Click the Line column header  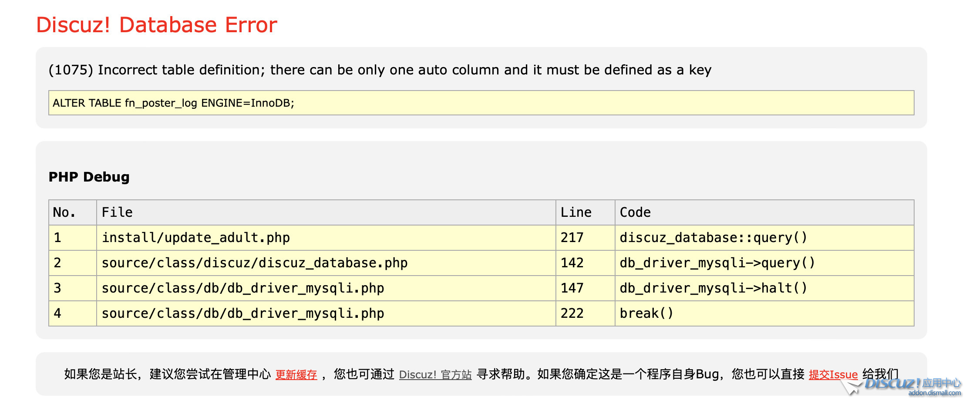[585, 212]
